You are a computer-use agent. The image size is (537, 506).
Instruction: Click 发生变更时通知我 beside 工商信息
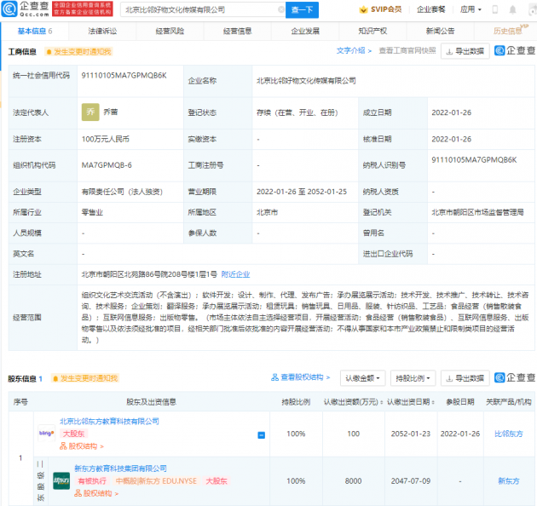[x=78, y=52]
